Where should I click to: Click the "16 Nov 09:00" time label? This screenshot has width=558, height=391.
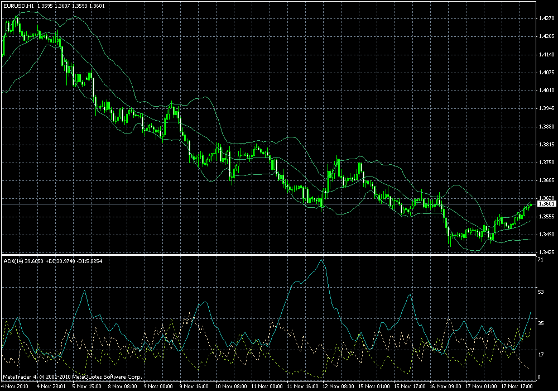pyautogui.click(x=445, y=387)
